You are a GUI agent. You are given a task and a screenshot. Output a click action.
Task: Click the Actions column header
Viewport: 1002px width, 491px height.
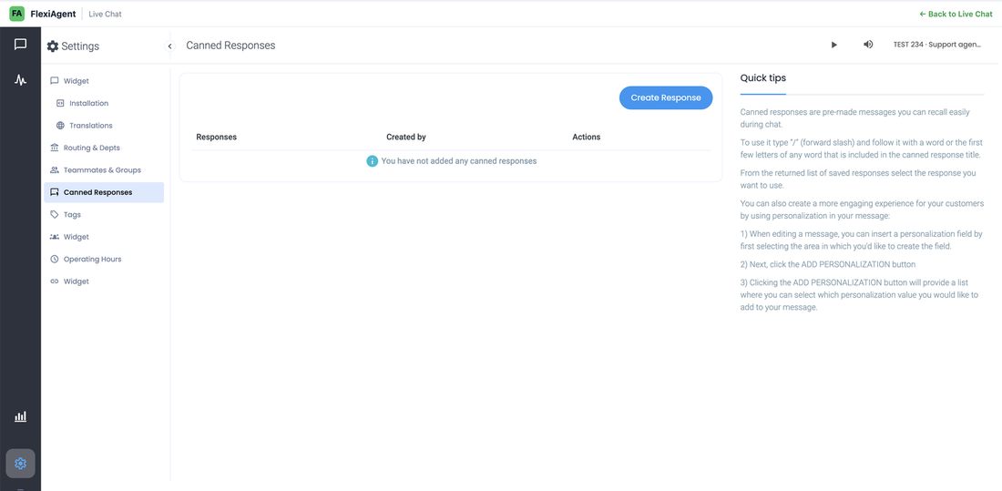pos(586,137)
